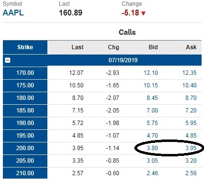Click the 2.46 bid for 210 strike
Screen dimensions: 204x181
(152, 173)
